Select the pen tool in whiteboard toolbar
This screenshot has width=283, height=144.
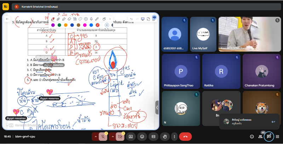[53, 19]
